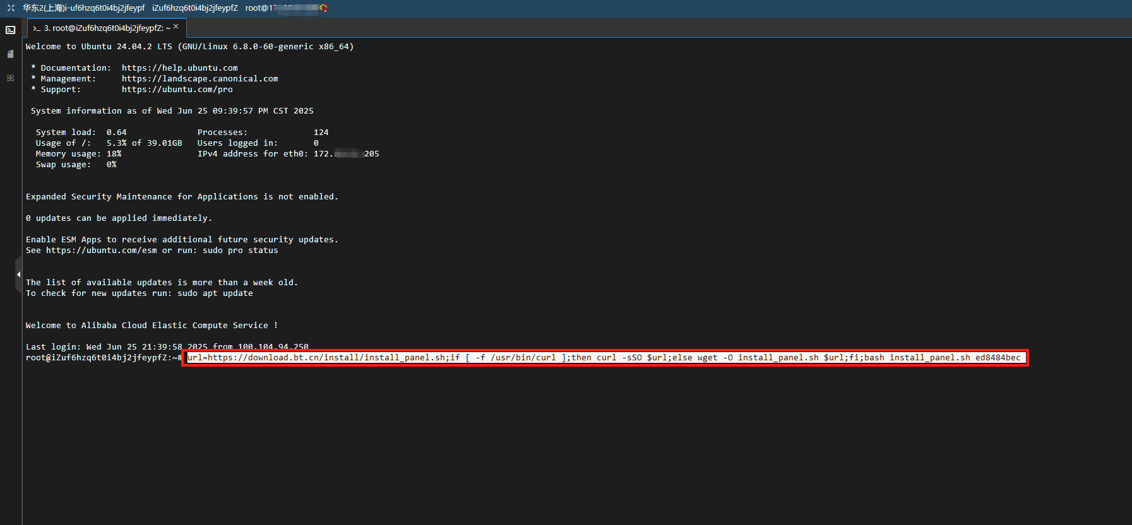Click the root@ connection text in the title bar

coord(281,8)
